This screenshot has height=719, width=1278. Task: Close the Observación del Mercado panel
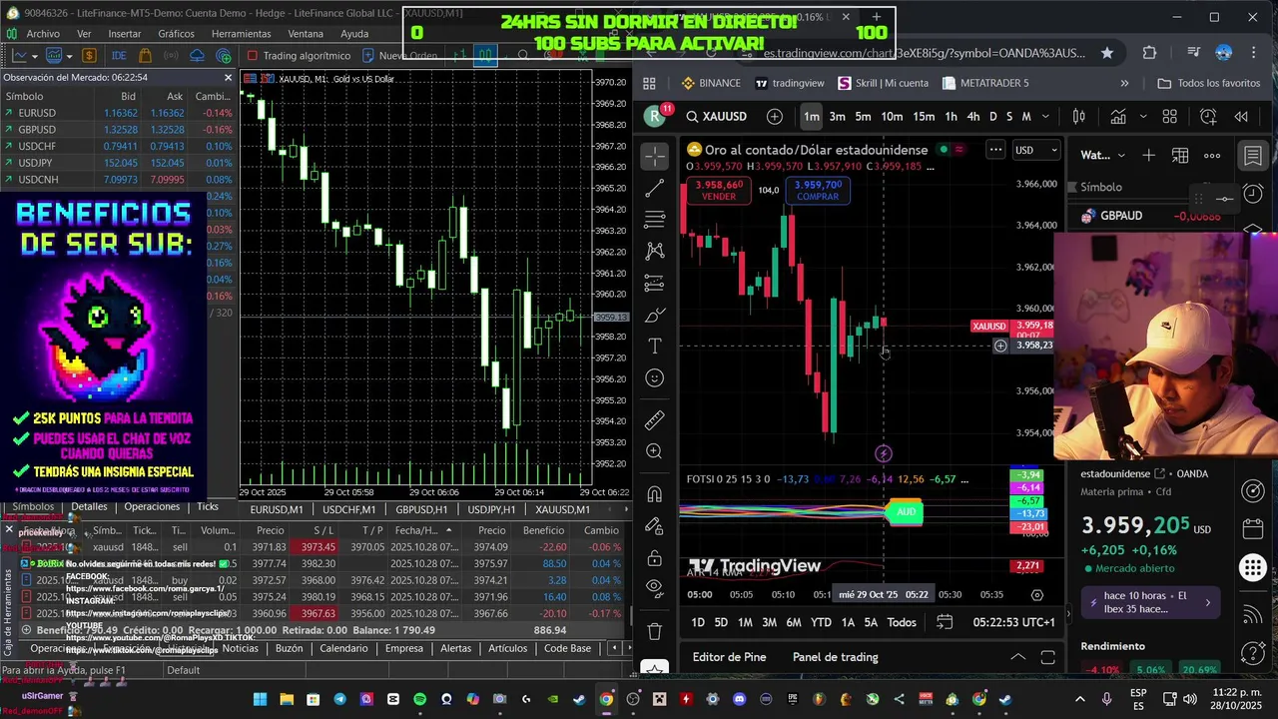[228, 77]
